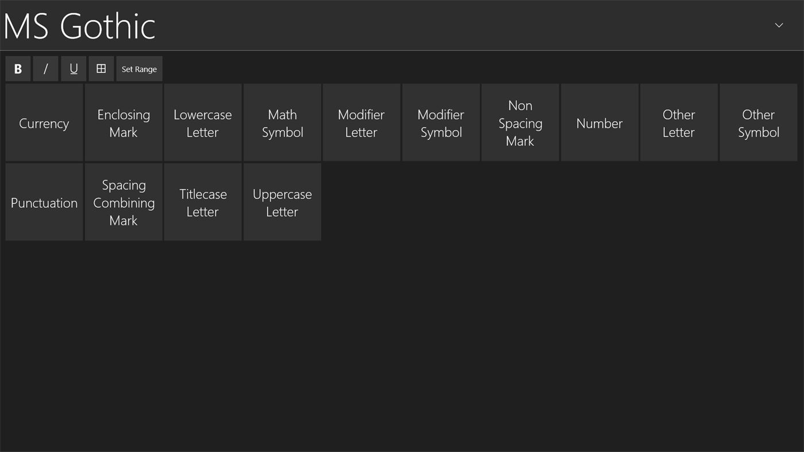The image size is (804, 452).
Task: Expand the font dropdown chevron
Action: [779, 25]
